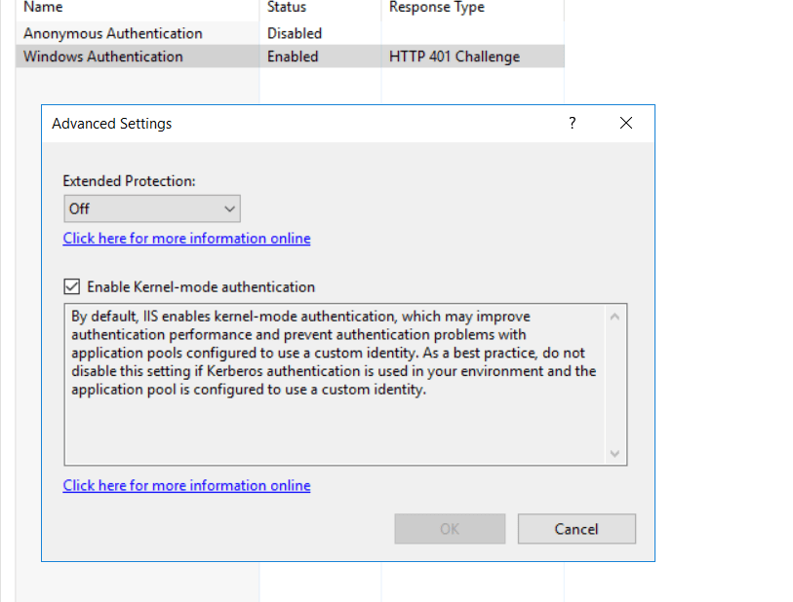
Task: Click the scroll-up arrow in description box
Action: point(615,315)
